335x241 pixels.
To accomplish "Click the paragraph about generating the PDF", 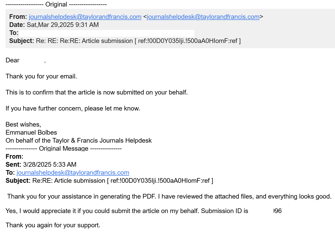I will click(169, 196).
